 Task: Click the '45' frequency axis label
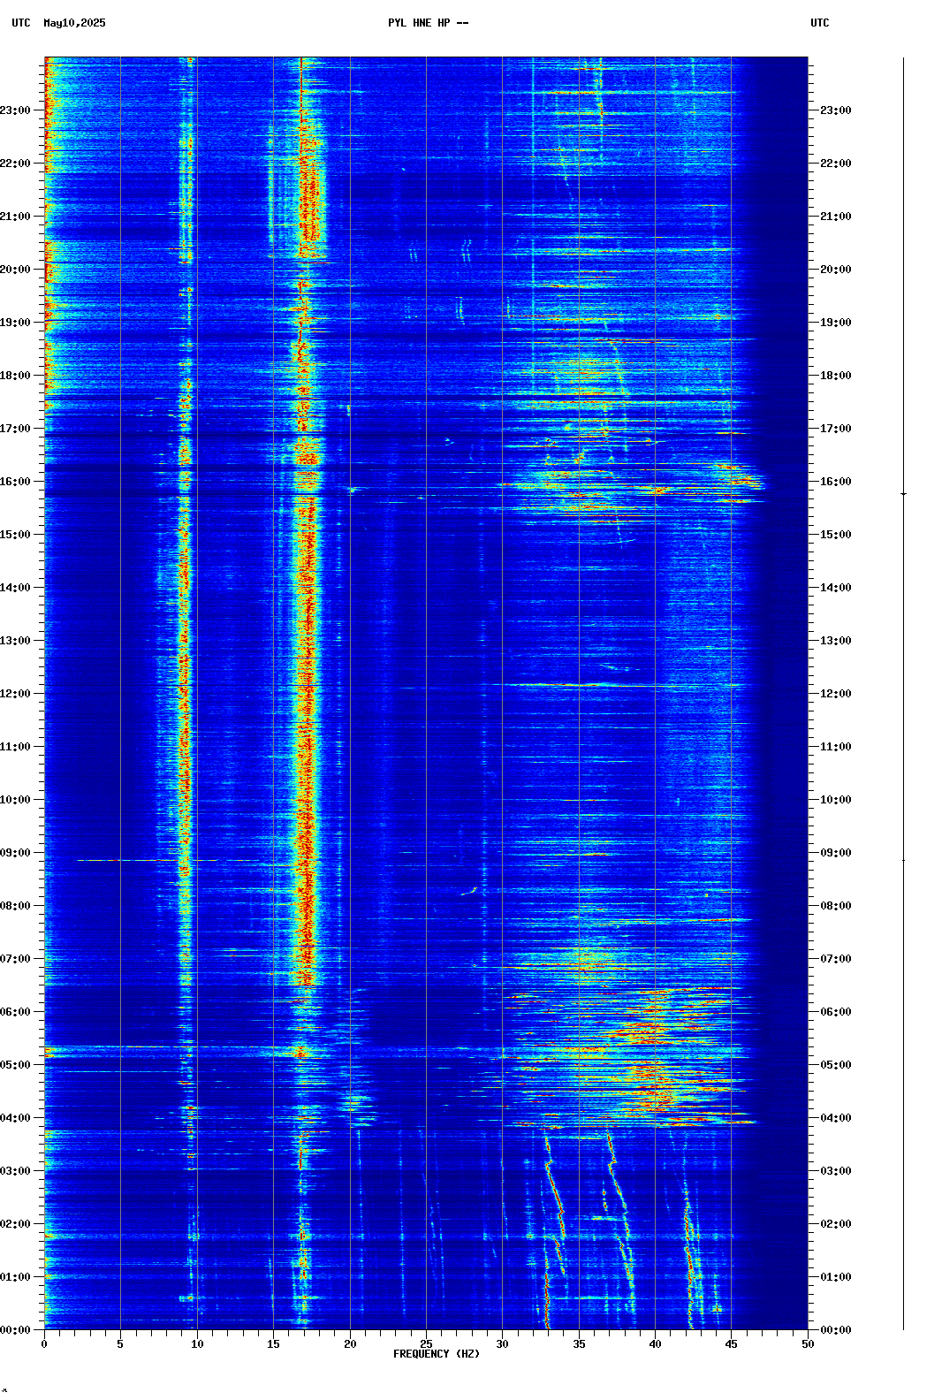pos(732,1344)
